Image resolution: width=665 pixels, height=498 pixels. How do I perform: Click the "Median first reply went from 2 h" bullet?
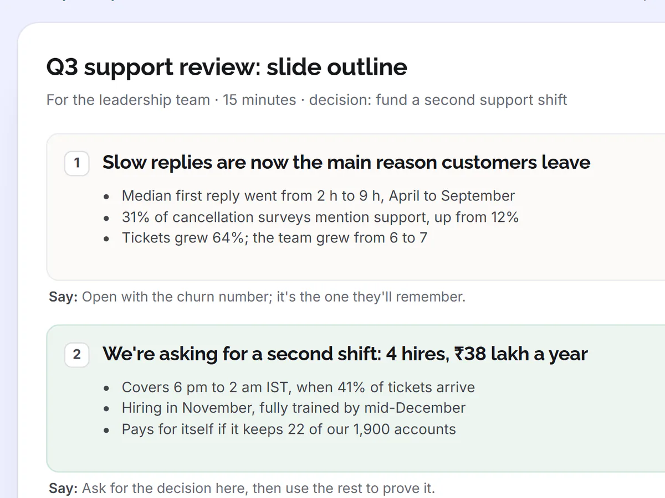coord(318,196)
